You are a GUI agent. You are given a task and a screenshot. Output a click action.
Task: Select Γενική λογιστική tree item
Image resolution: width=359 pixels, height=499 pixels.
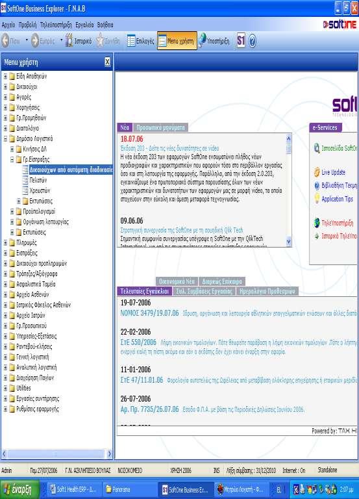pos(32,357)
